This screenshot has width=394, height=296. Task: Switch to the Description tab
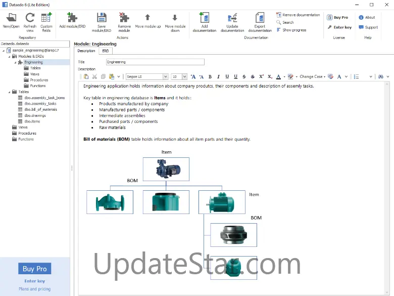86,51
